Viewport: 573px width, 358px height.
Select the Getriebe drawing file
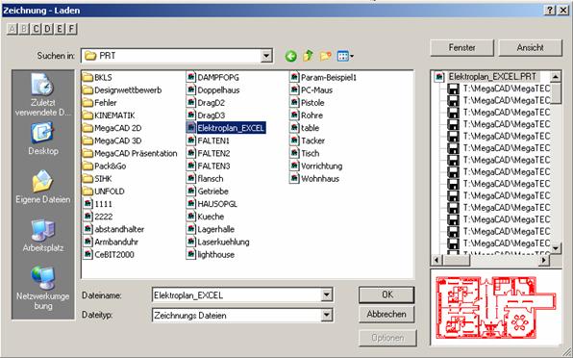[x=208, y=192]
